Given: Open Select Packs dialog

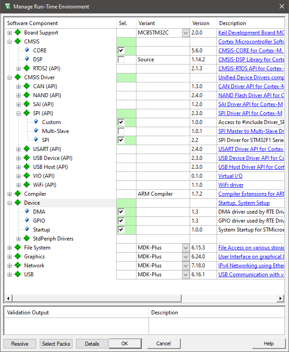Looking at the screenshot, I should 56,343.
